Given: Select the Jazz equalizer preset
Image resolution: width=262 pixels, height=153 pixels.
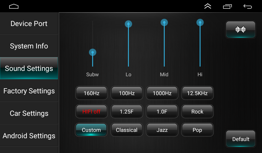Looking at the screenshot, I should click(x=162, y=130).
